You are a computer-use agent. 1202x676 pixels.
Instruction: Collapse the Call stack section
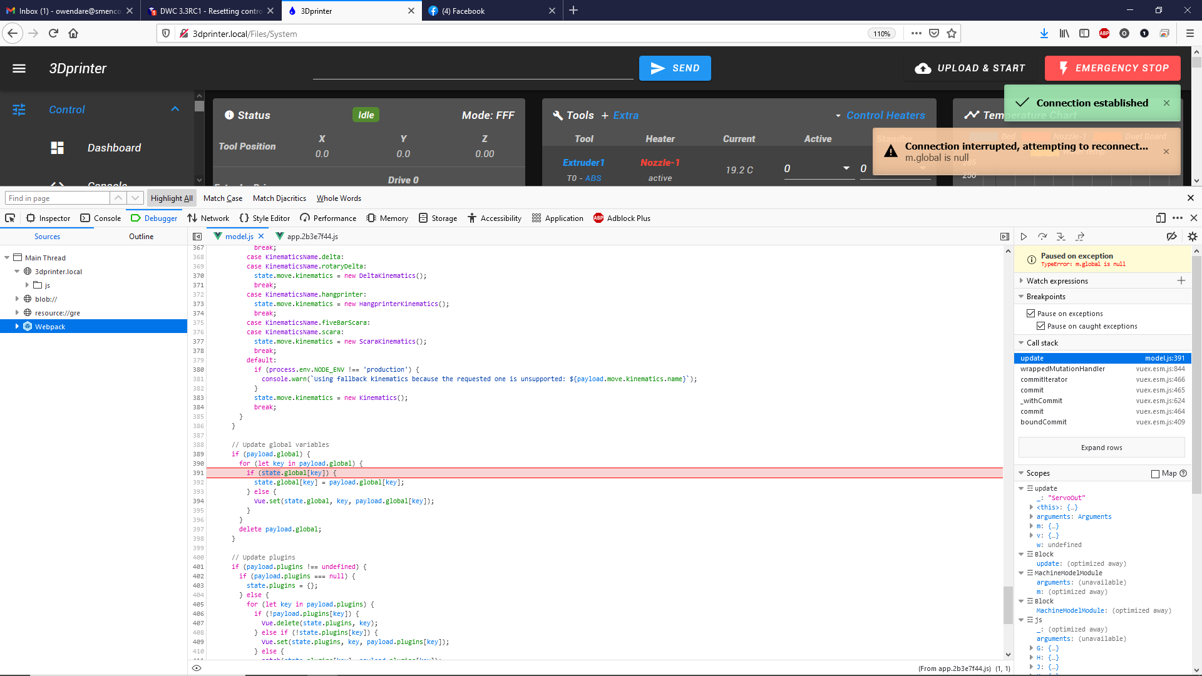coord(1021,343)
